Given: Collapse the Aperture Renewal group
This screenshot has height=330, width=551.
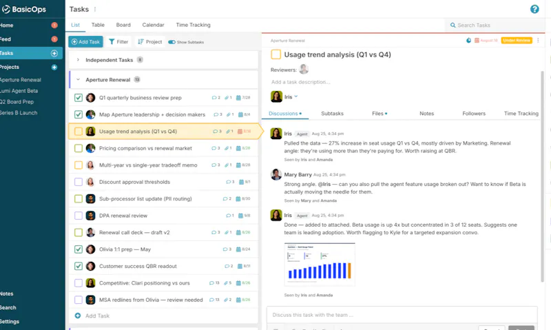Looking at the screenshot, I should (78, 80).
